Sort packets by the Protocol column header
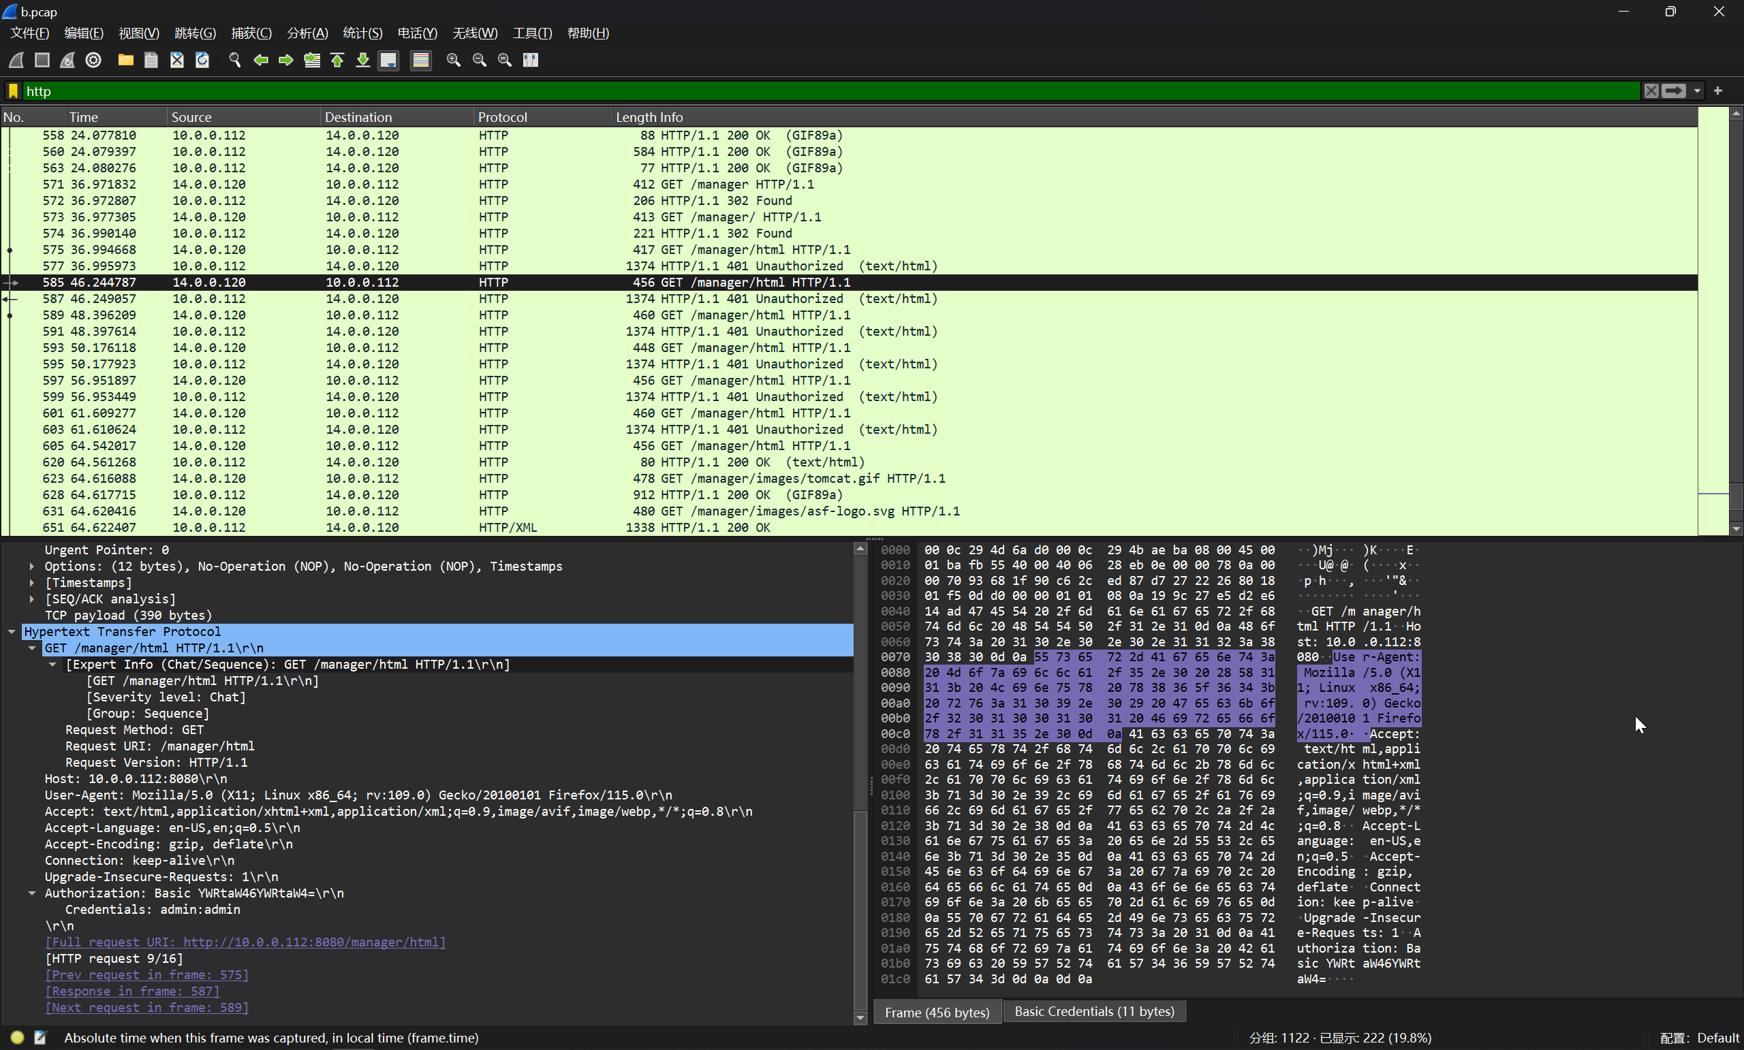Screen dimensions: 1744x1050 [x=544, y=117]
